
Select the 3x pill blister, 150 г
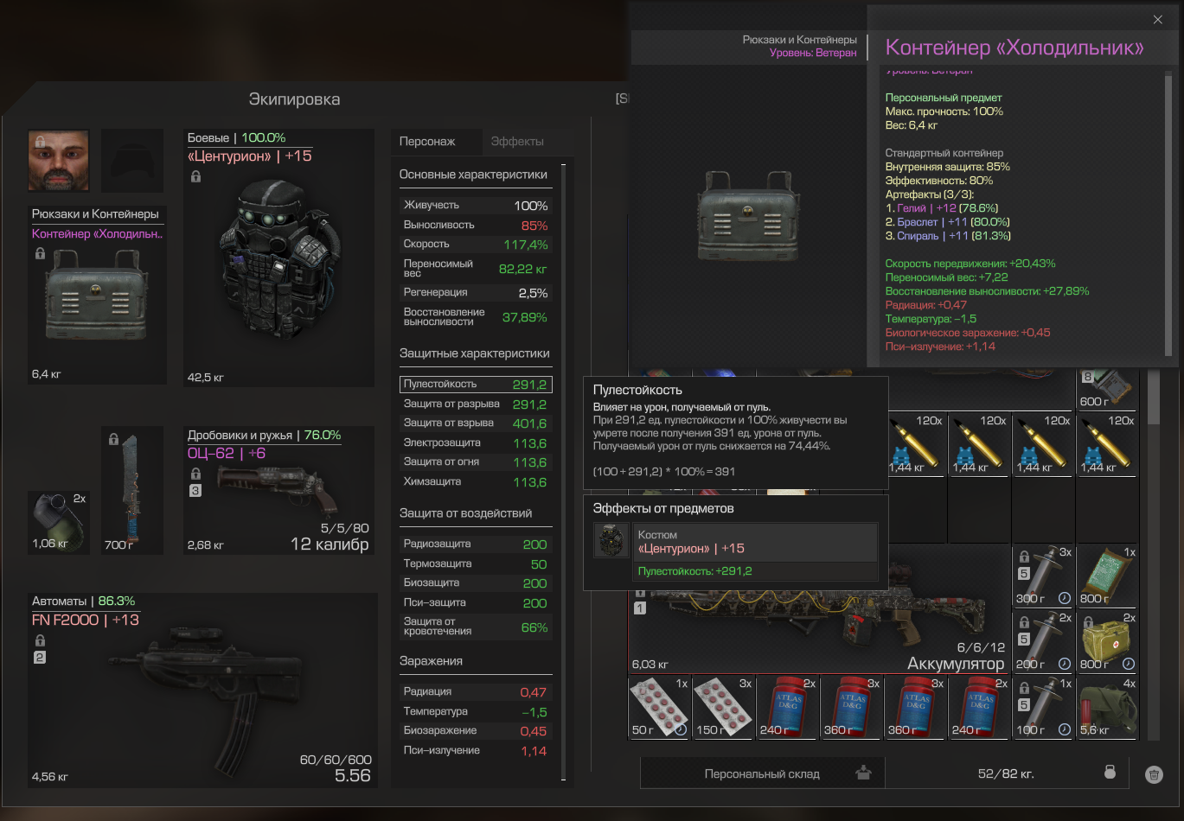click(x=723, y=707)
